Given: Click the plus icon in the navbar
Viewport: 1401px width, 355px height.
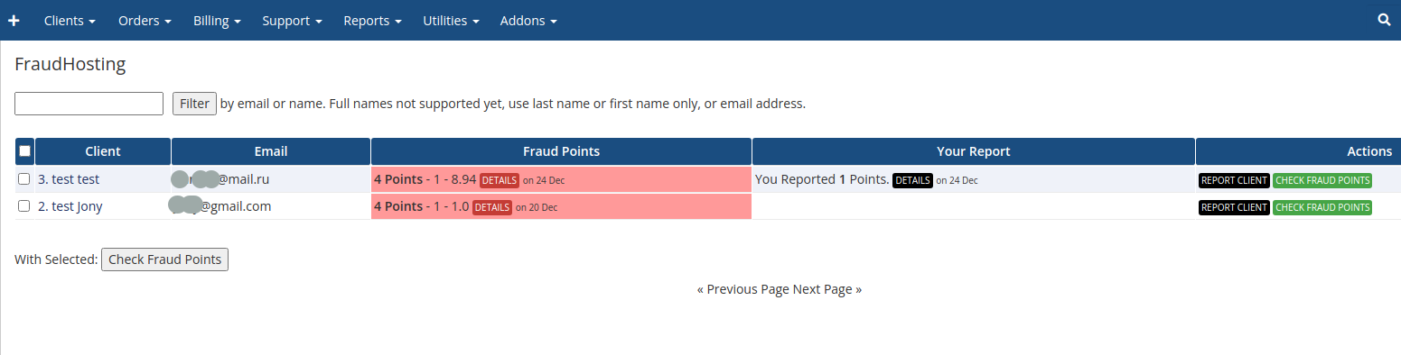Looking at the screenshot, I should 14,20.
